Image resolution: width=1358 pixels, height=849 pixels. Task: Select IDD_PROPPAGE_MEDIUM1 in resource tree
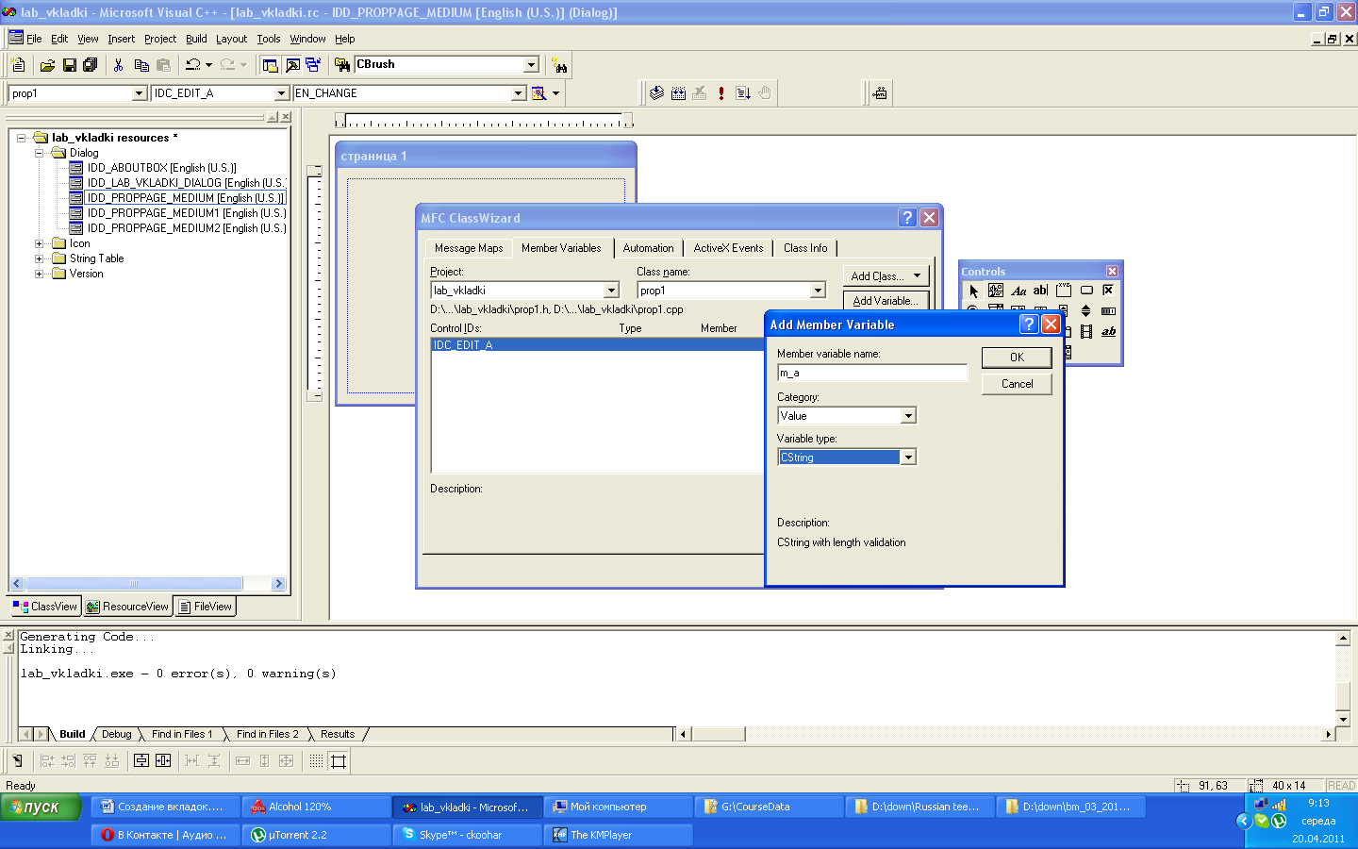(x=186, y=213)
